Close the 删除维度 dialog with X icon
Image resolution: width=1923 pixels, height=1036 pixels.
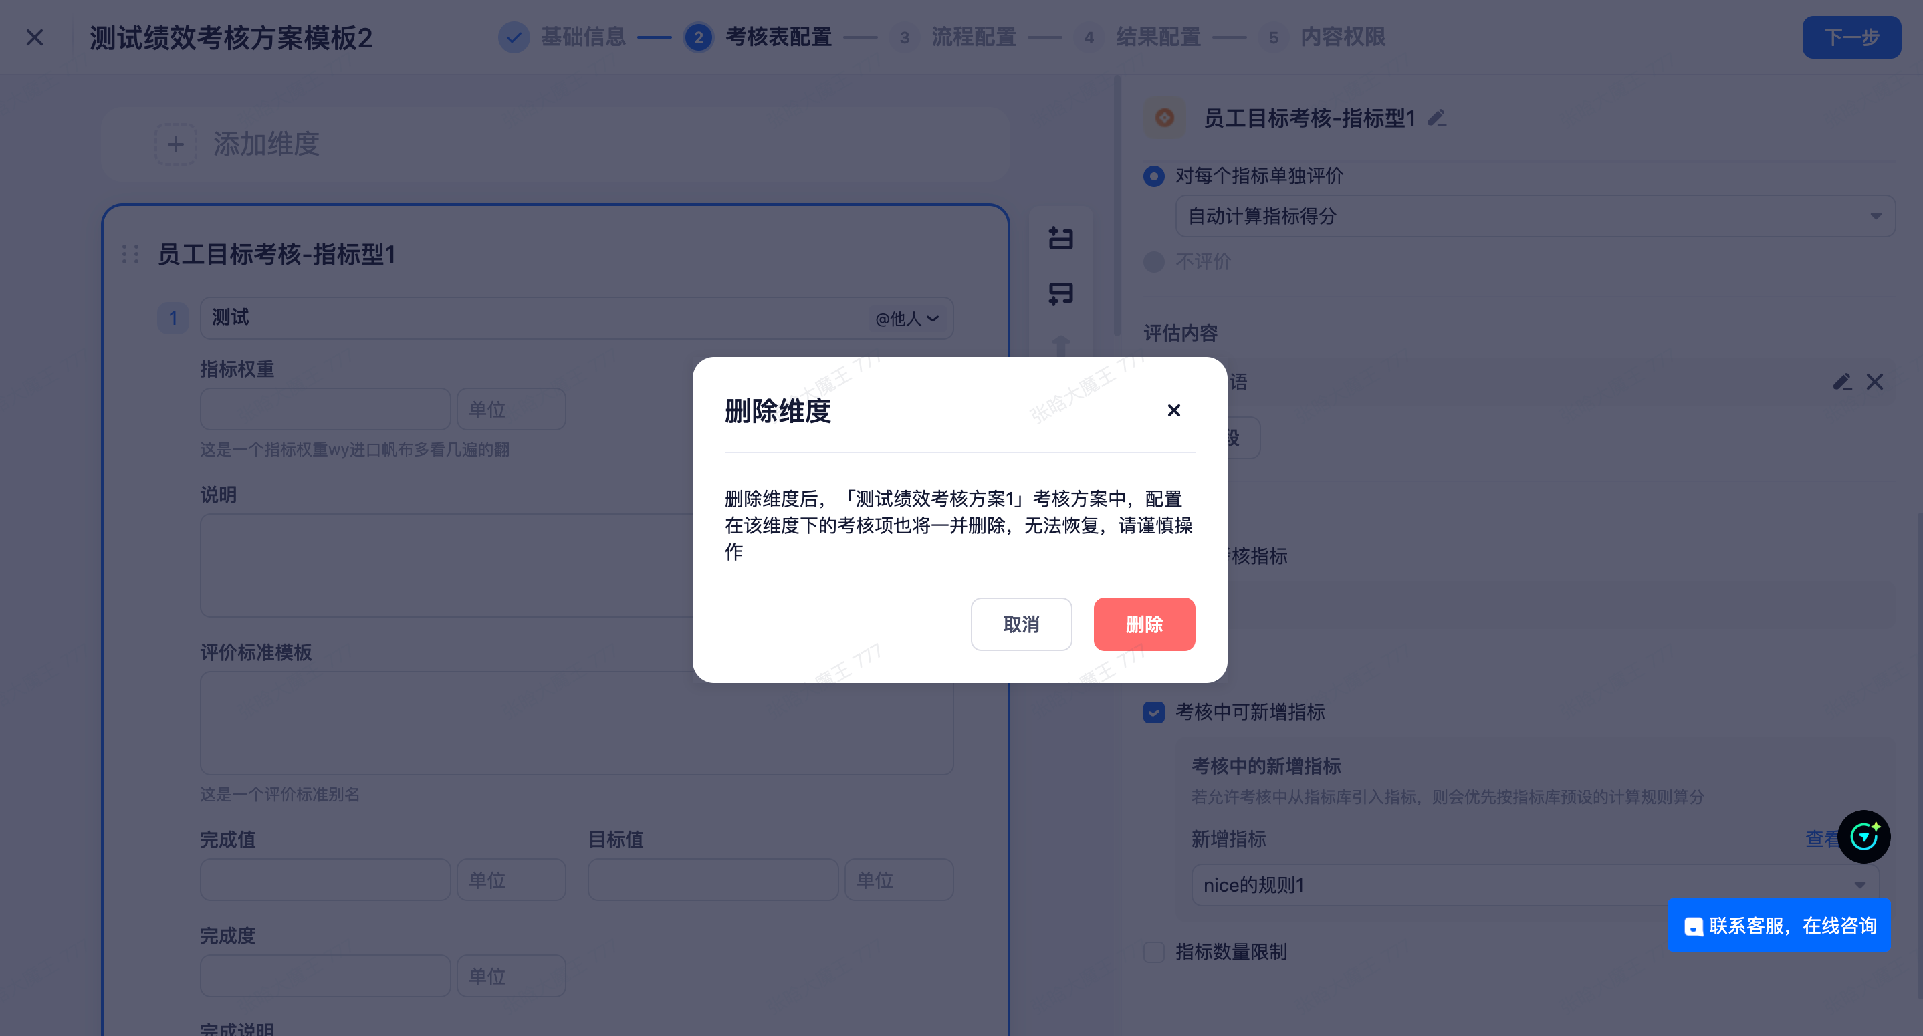tap(1173, 410)
